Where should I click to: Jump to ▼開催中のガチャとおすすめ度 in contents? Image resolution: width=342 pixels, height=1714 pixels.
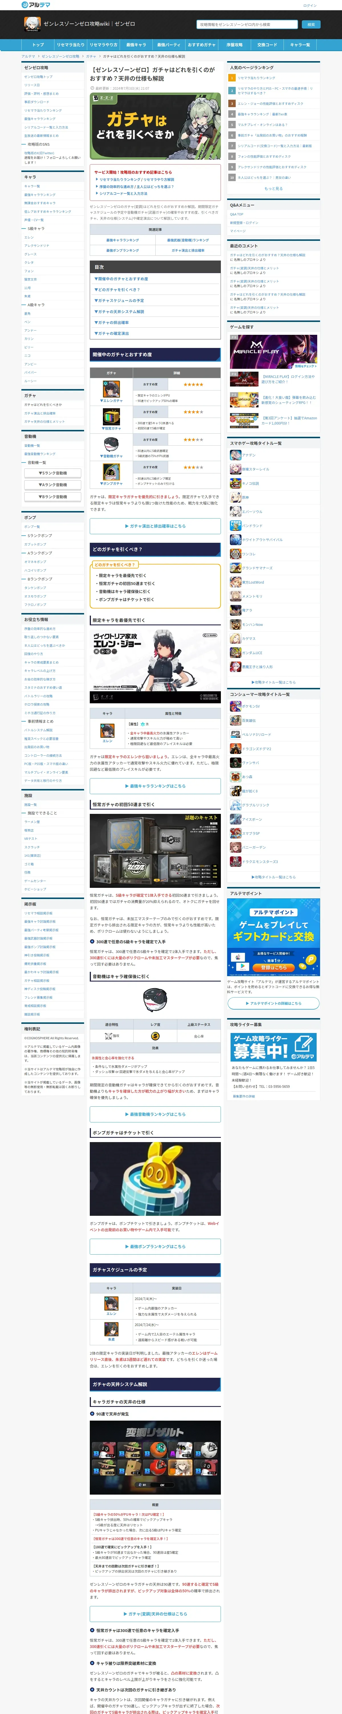121,279
